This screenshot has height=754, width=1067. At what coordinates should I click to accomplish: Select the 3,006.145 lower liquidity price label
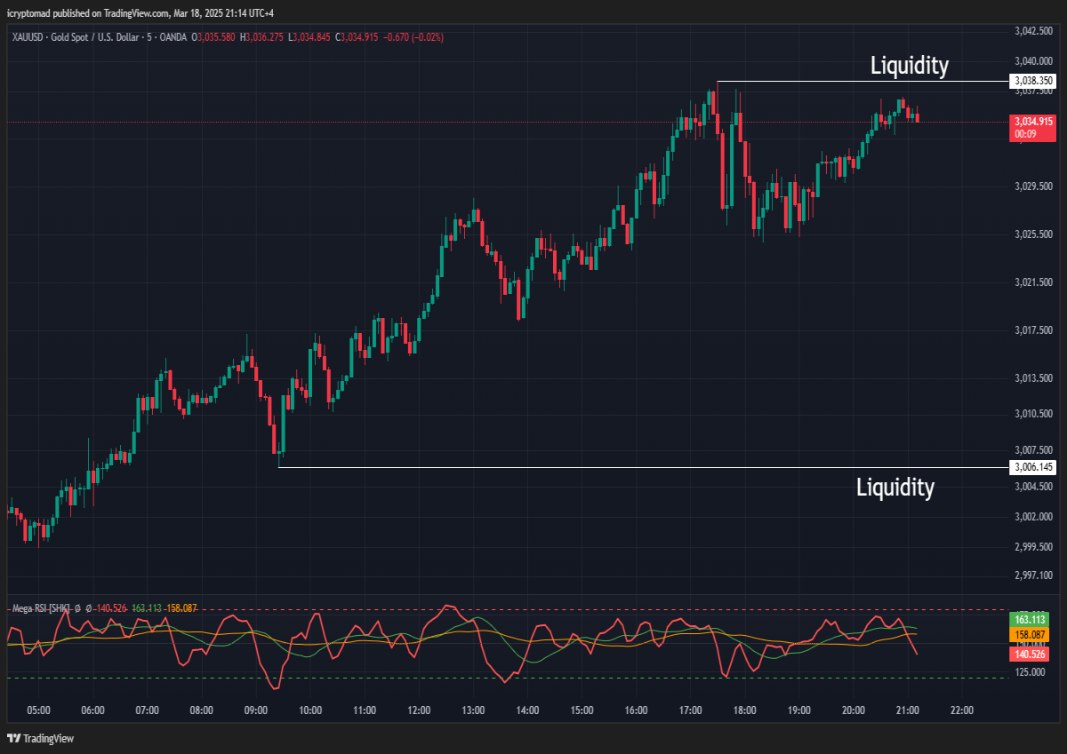(x=1033, y=467)
